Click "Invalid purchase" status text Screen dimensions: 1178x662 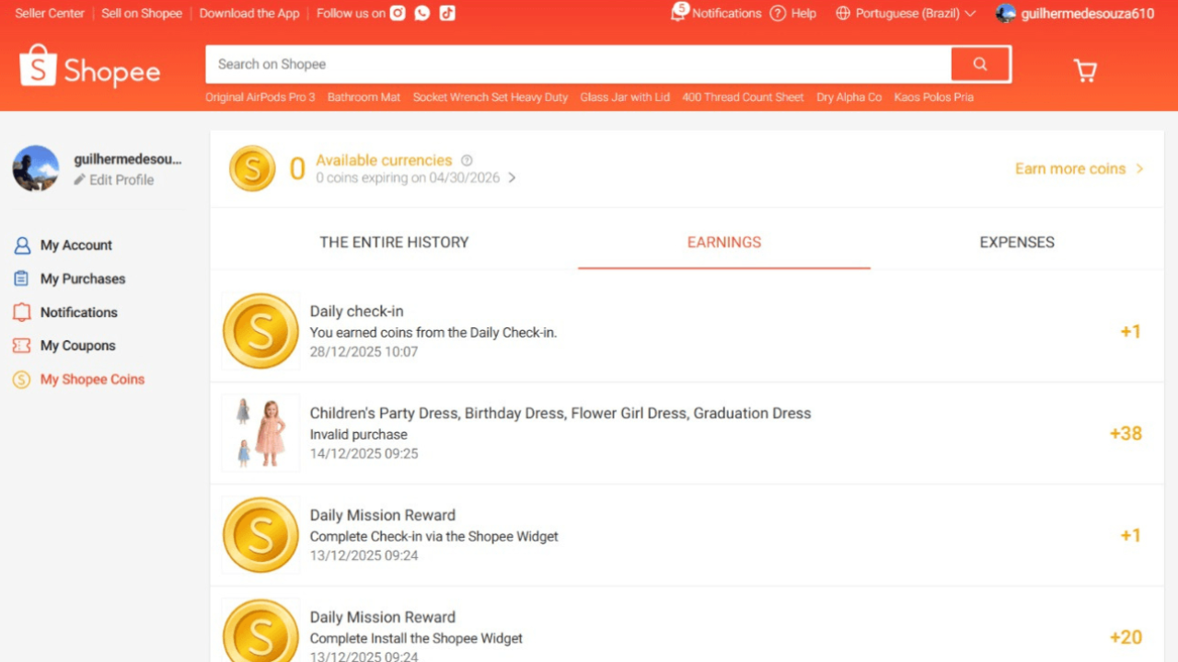point(358,434)
